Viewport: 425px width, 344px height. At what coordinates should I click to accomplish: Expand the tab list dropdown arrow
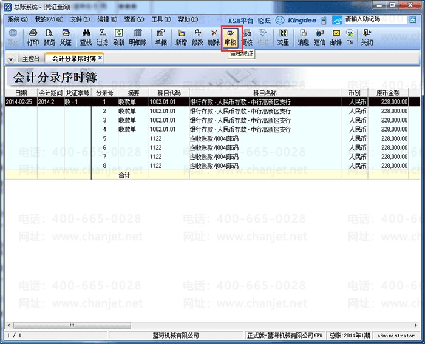tap(12, 59)
